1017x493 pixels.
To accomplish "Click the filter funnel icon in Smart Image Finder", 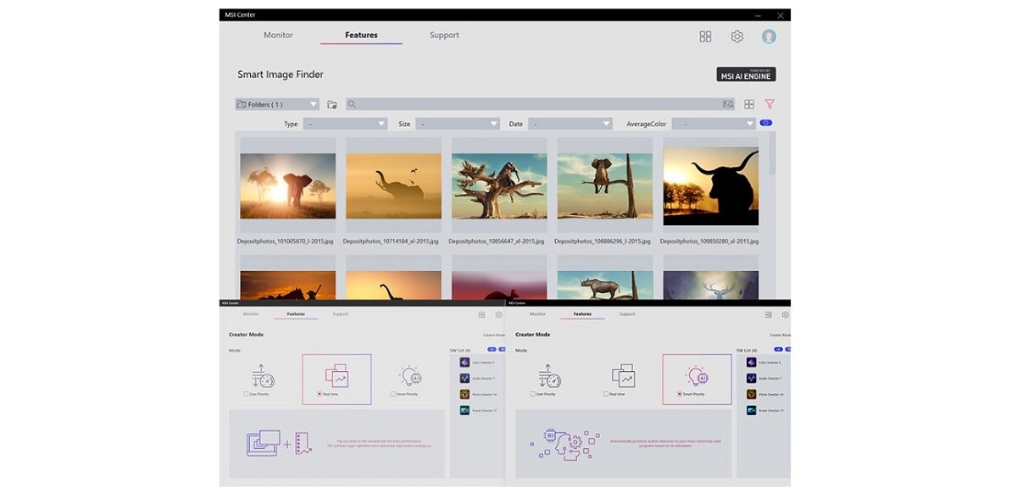I will [770, 104].
